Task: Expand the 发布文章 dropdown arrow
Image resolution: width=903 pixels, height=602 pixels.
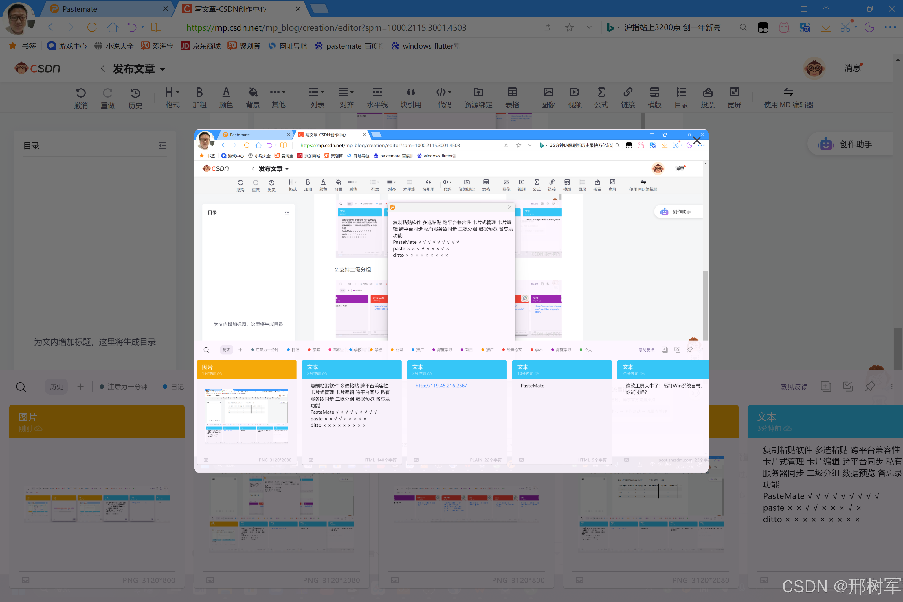Action: [162, 69]
